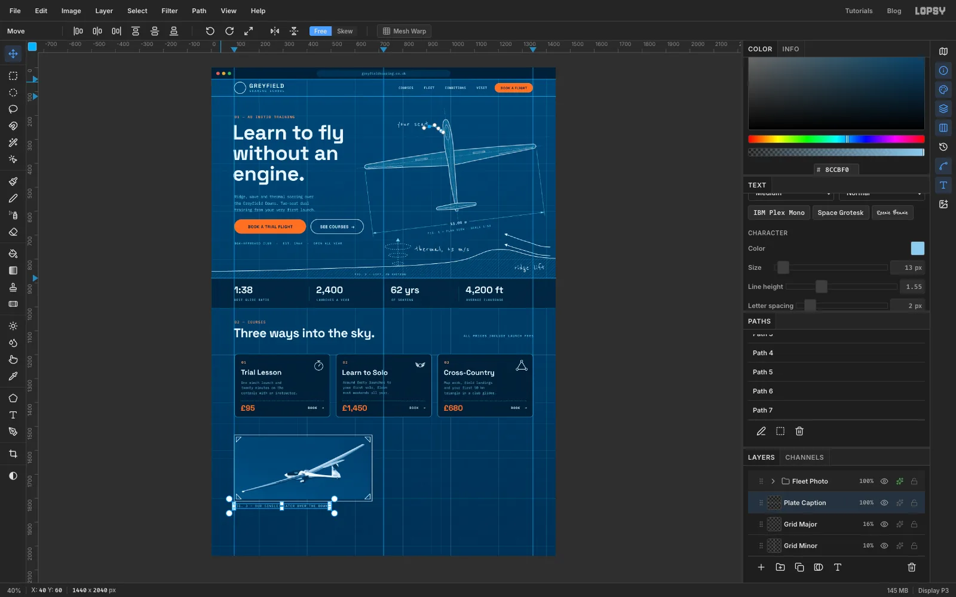Viewport: 956px width, 597px height.
Task: Choose the Space Grotesk font
Action: pos(840,213)
